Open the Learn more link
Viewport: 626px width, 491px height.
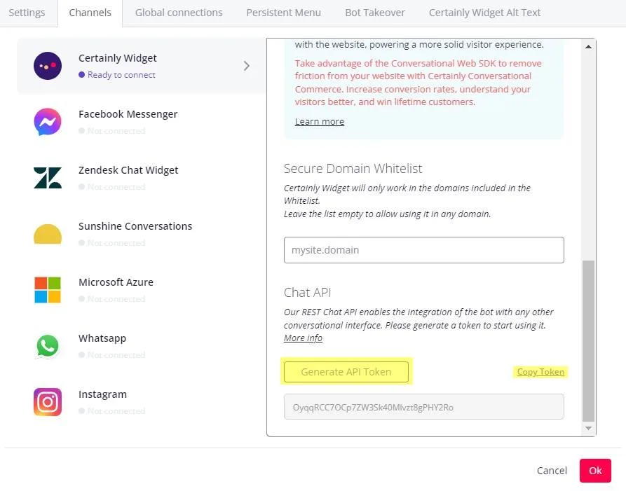click(x=320, y=122)
